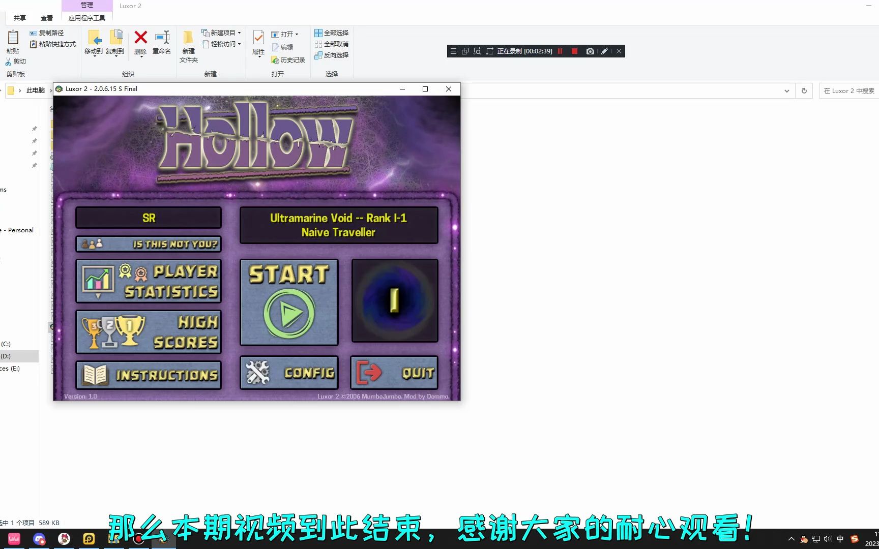Screen dimensions: 879x549
Task: Click IS THIS NOT YOU? profile button
Action: click(x=149, y=244)
